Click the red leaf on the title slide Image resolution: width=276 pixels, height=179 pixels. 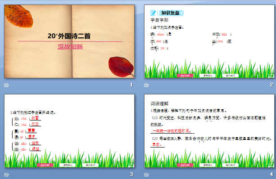tap(121, 67)
